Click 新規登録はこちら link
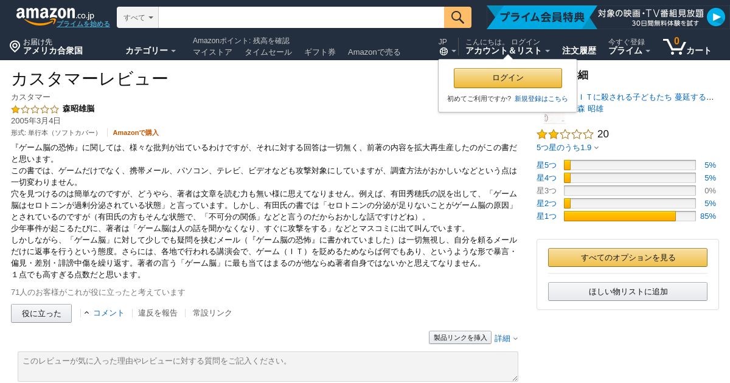Viewport: 730px width, 383px height. [x=541, y=98]
